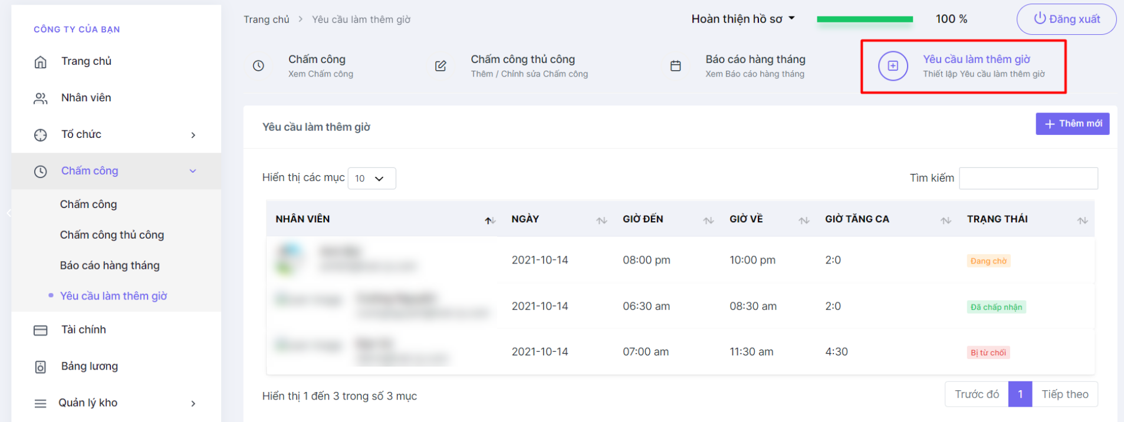Viewport: 1124px width, 422px height.
Task: Click the Tổ chức sidebar icon
Action: (40, 135)
